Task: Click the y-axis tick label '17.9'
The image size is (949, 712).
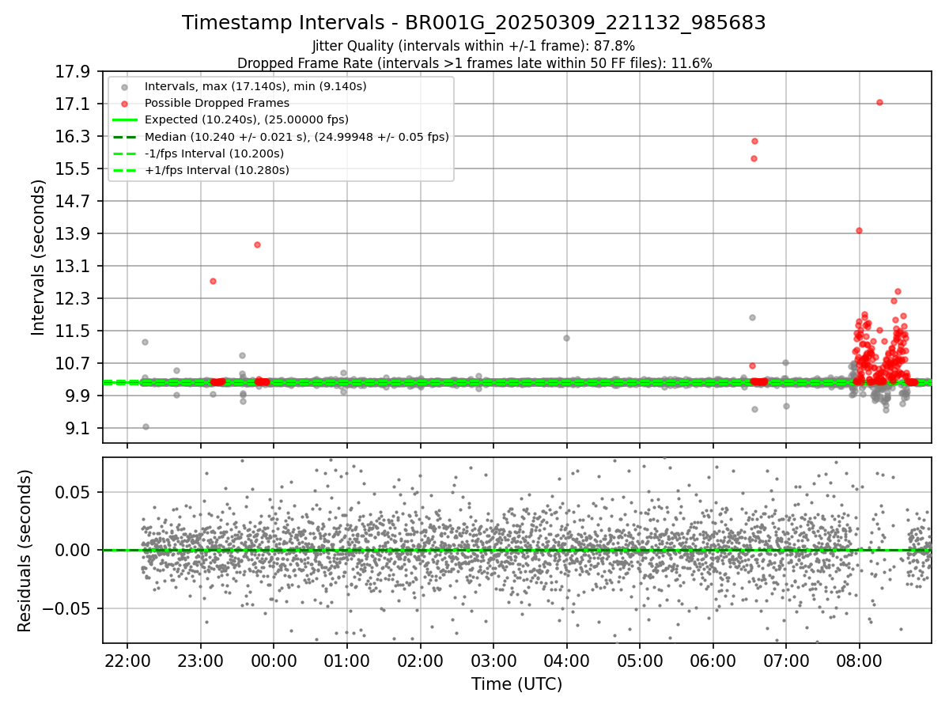Action: [x=75, y=72]
